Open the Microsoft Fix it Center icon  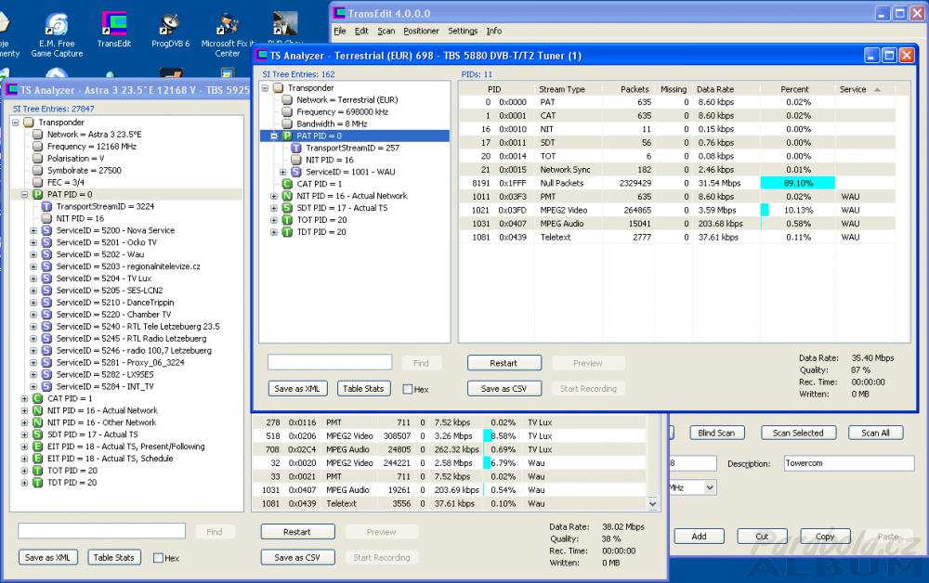coord(228,24)
